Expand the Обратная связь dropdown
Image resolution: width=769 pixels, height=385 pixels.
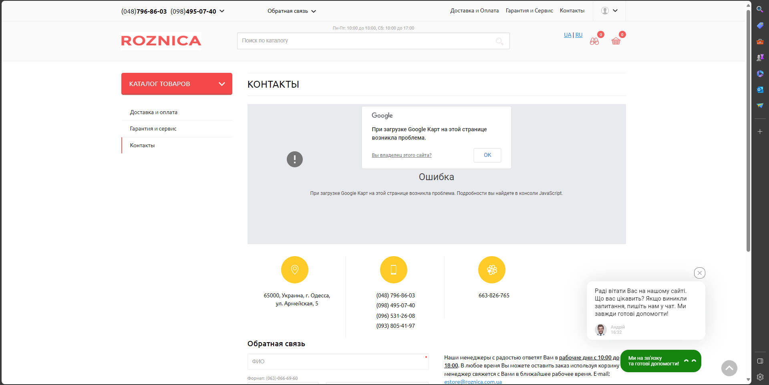click(314, 11)
